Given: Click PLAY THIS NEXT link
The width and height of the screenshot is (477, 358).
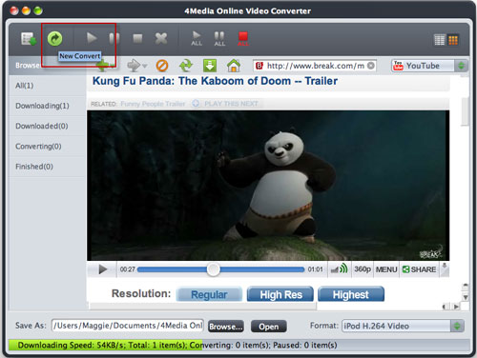Looking at the screenshot, I should click(231, 104).
